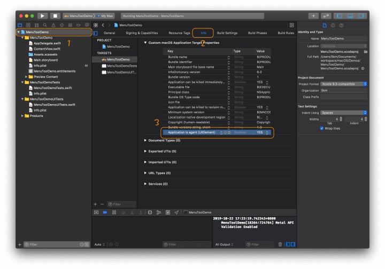This screenshot has height=269, width=385.
Task: Add a target with plus button
Action: coord(95,204)
